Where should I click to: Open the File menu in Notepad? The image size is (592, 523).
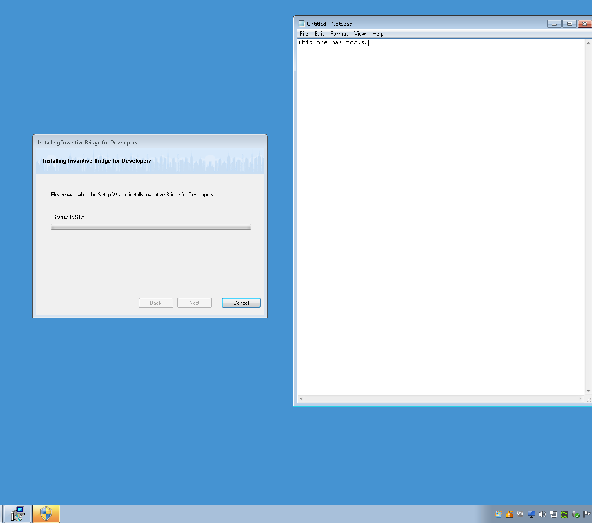pyautogui.click(x=304, y=33)
